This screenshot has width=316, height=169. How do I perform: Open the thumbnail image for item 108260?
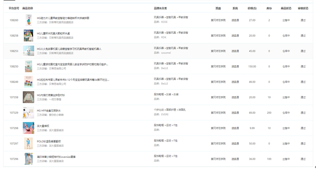tap(28, 20)
